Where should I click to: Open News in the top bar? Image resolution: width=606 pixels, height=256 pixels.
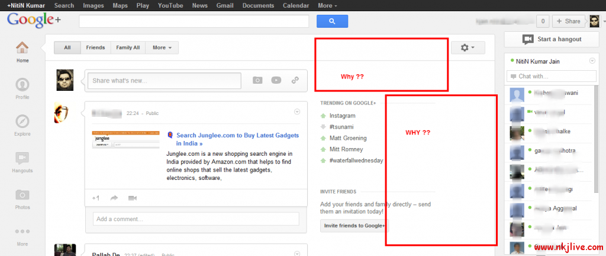200,5
